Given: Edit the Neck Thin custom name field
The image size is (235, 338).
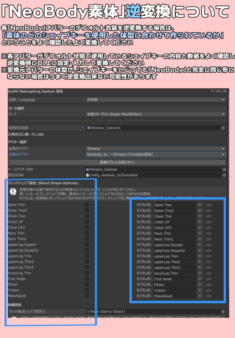Looking at the screenshot, I should (x=175, y=233).
